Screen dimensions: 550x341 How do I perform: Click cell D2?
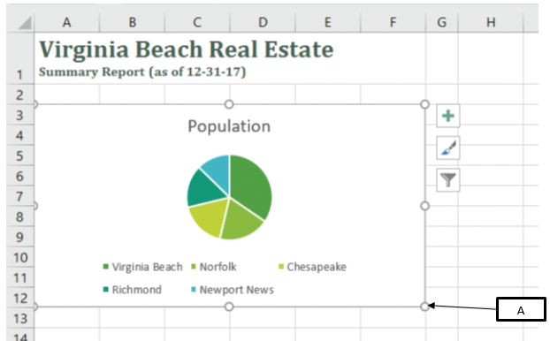tap(263, 95)
